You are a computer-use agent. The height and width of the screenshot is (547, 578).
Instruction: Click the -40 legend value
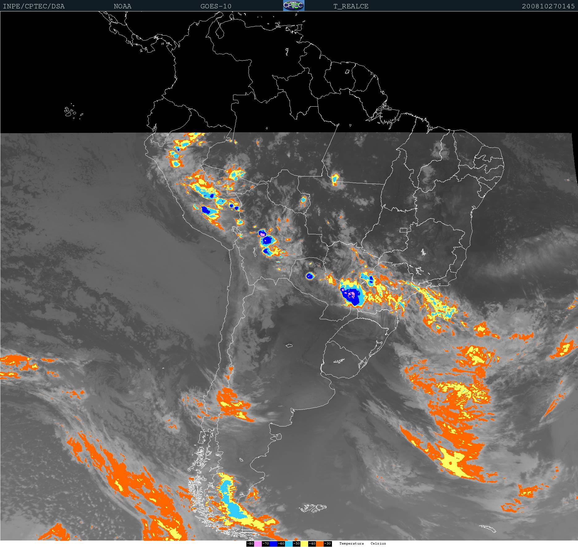312,544
